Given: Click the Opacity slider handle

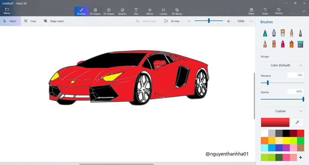Looking at the screenshot, I should click(x=303, y=99).
